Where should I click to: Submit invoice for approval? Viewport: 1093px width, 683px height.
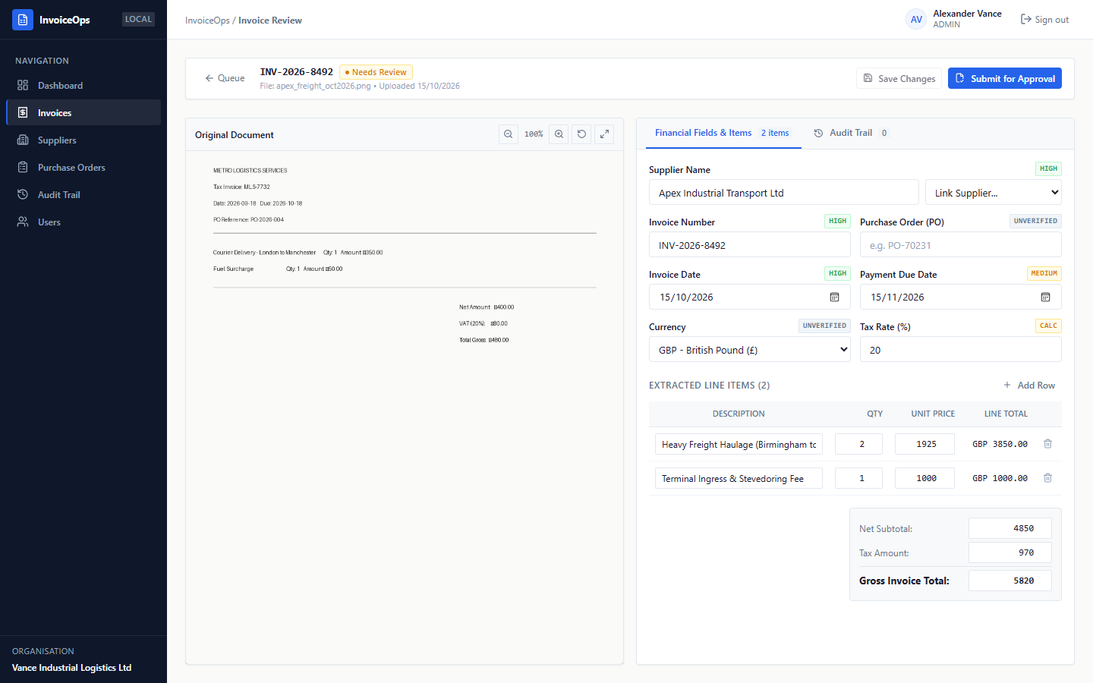(x=1005, y=78)
